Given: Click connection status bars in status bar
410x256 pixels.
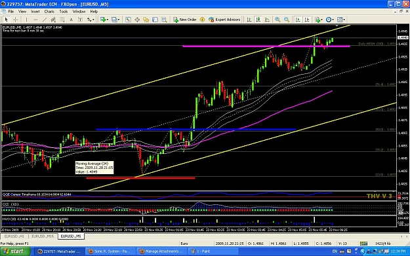Looking at the screenshot, I should click(363, 244).
